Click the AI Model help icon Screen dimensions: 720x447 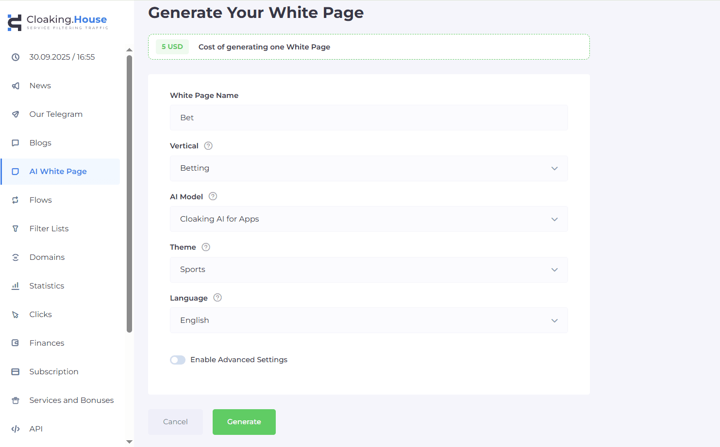tap(212, 196)
